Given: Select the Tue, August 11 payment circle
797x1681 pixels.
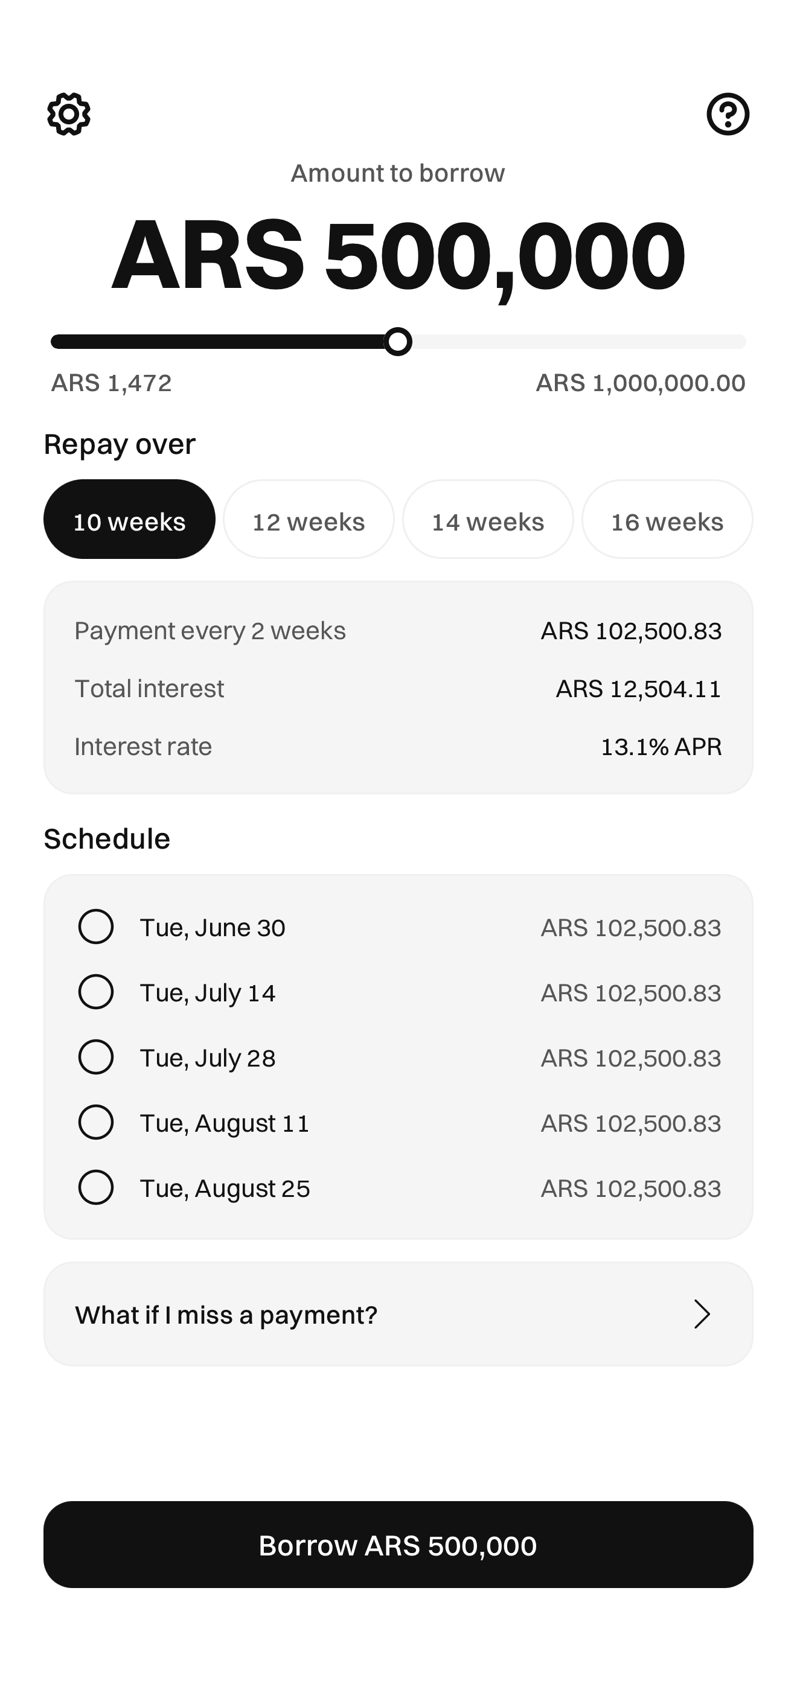Looking at the screenshot, I should coord(96,1123).
